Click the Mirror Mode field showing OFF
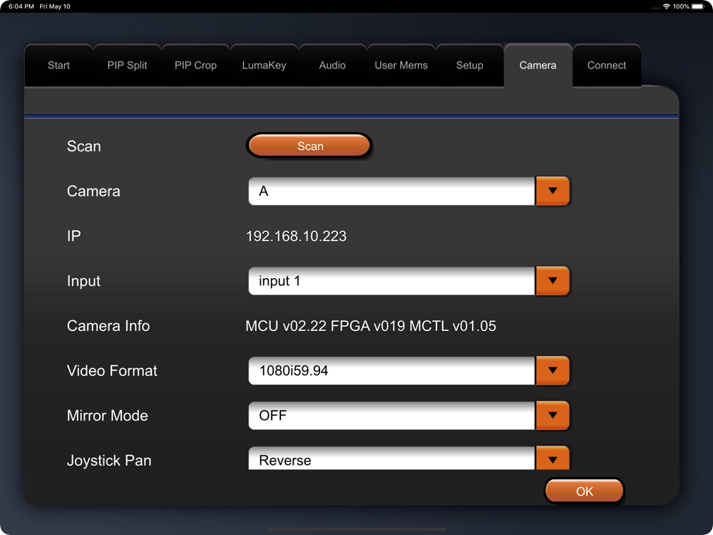Image resolution: width=713 pixels, height=535 pixels. click(391, 416)
